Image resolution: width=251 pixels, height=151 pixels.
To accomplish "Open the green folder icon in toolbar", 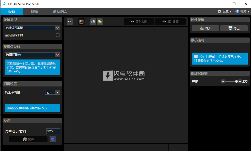I will [x=100, y=22].
